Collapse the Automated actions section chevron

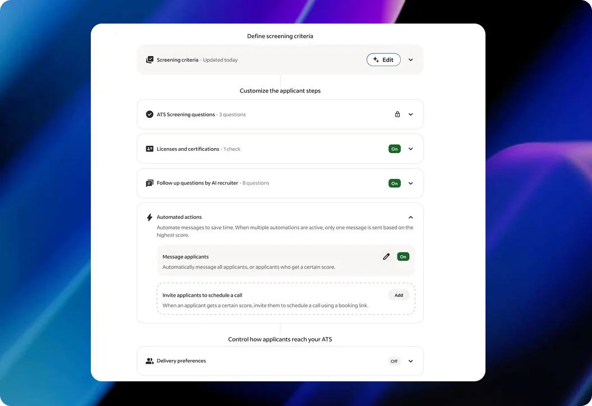(411, 217)
